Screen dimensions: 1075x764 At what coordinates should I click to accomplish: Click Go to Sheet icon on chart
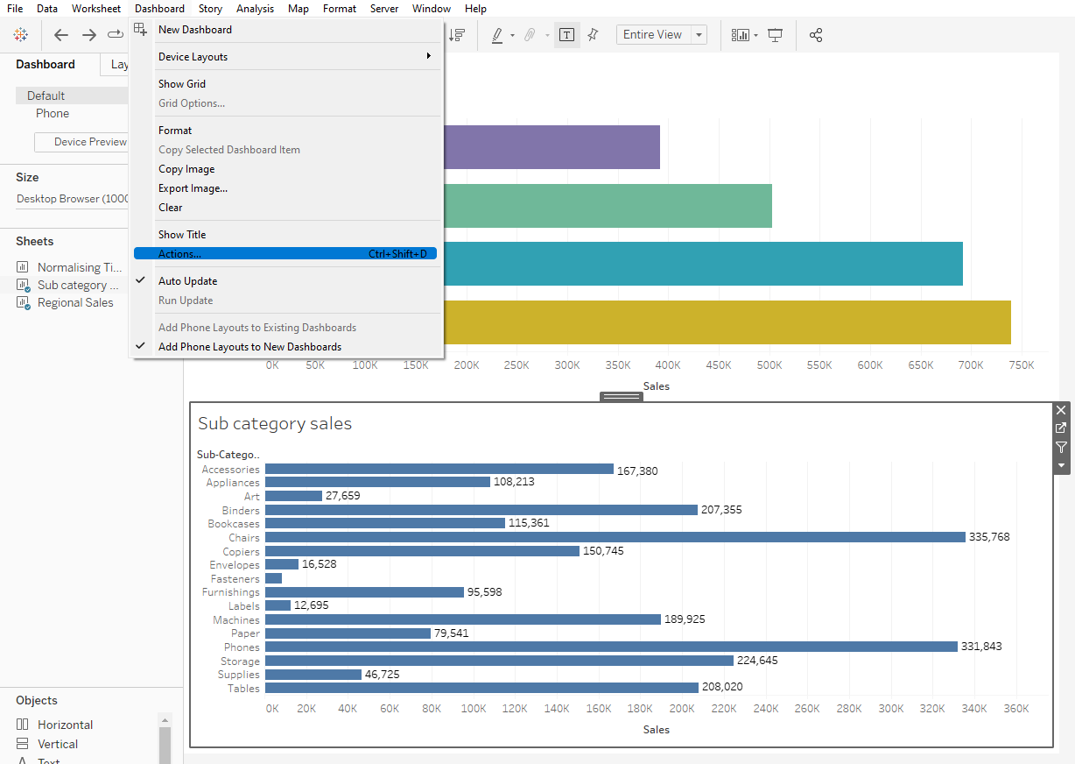(x=1061, y=428)
